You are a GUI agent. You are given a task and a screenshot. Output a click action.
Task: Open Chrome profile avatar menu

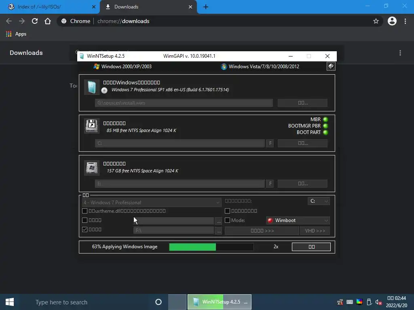(392, 21)
